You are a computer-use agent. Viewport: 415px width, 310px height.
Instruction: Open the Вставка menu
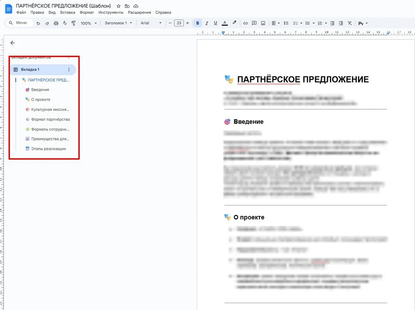(x=67, y=13)
